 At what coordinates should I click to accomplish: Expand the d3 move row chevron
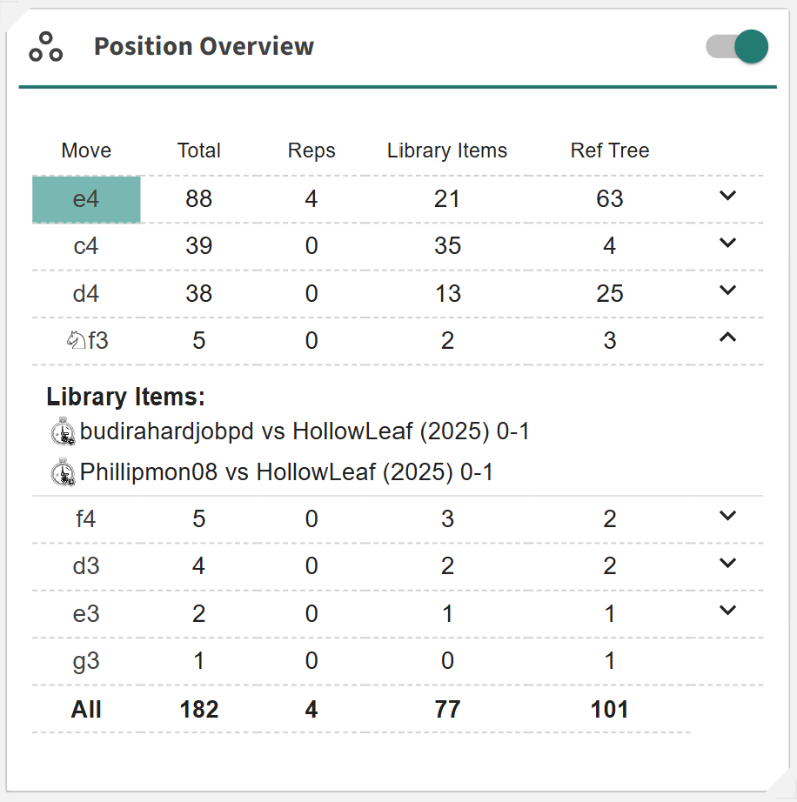[727, 564]
